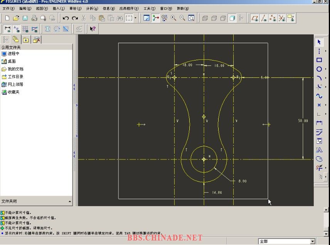Switch to the model tree tab
Screen dimensions: 330x245
pyautogui.click(x=5, y=40)
